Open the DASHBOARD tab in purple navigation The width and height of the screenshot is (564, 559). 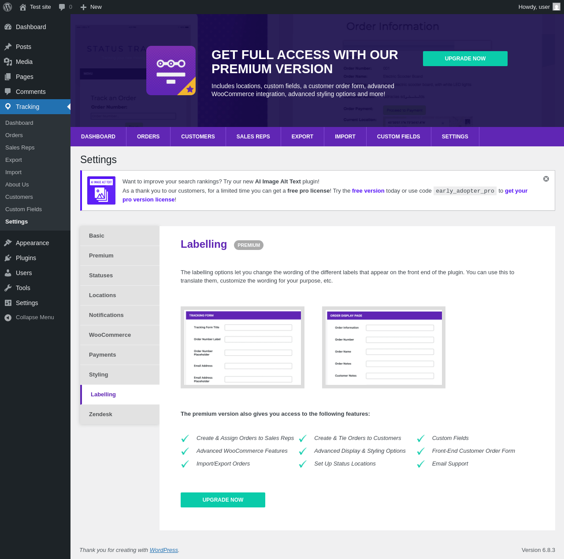(x=98, y=137)
